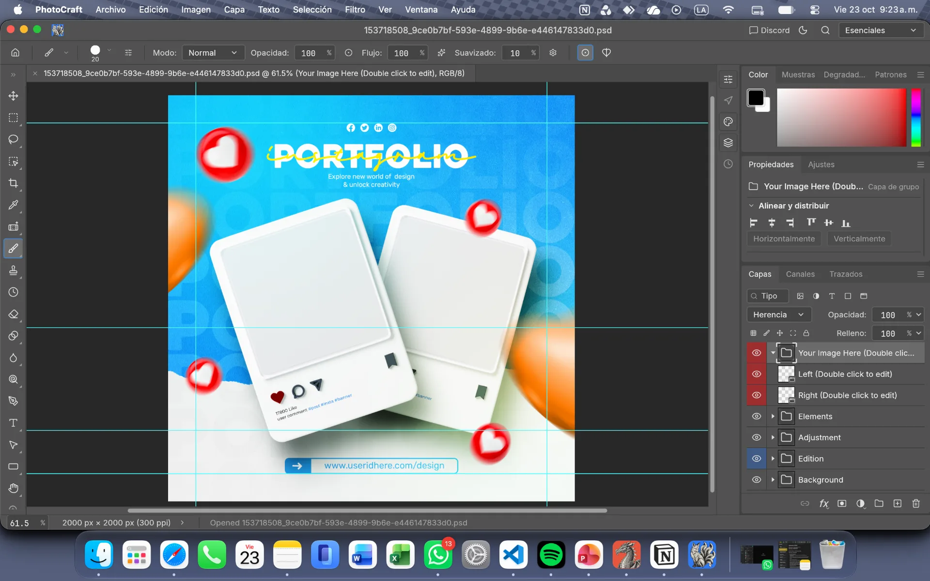Click the Home icon in options bar
This screenshot has height=581, width=930.
[15, 53]
